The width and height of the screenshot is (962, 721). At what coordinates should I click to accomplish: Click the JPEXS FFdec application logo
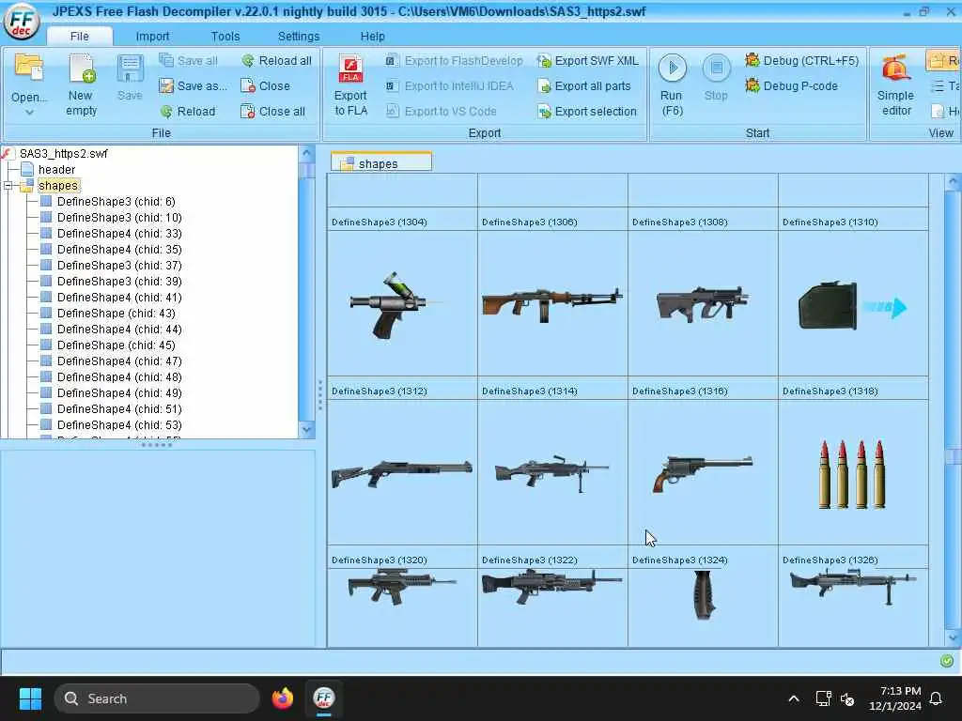pyautogui.click(x=22, y=22)
